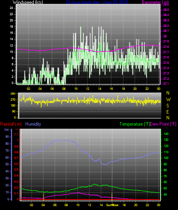The height and width of the screenshot is (210, 178).
Task: Click the "0.4" rainfall scale value
Action: tap(16, 175)
